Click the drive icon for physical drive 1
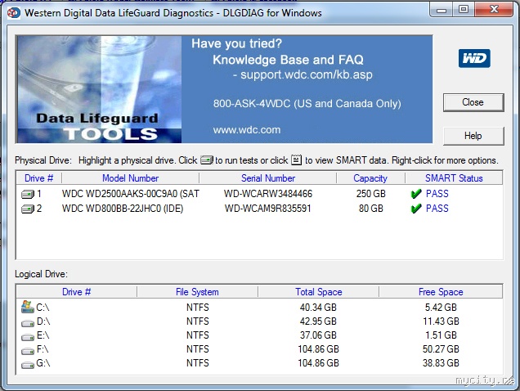This screenshot has height=391, width=520. click(28, 194)
